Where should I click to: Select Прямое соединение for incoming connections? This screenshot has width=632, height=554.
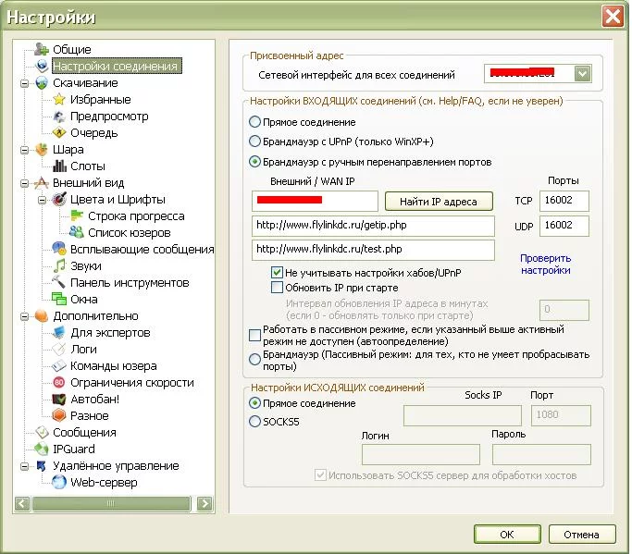pos(254,122)
